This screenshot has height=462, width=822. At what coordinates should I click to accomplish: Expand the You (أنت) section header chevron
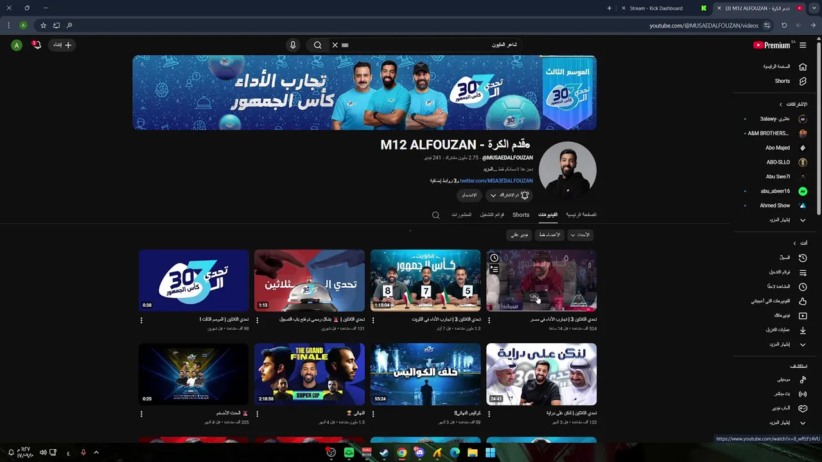[x=794, y=243]
